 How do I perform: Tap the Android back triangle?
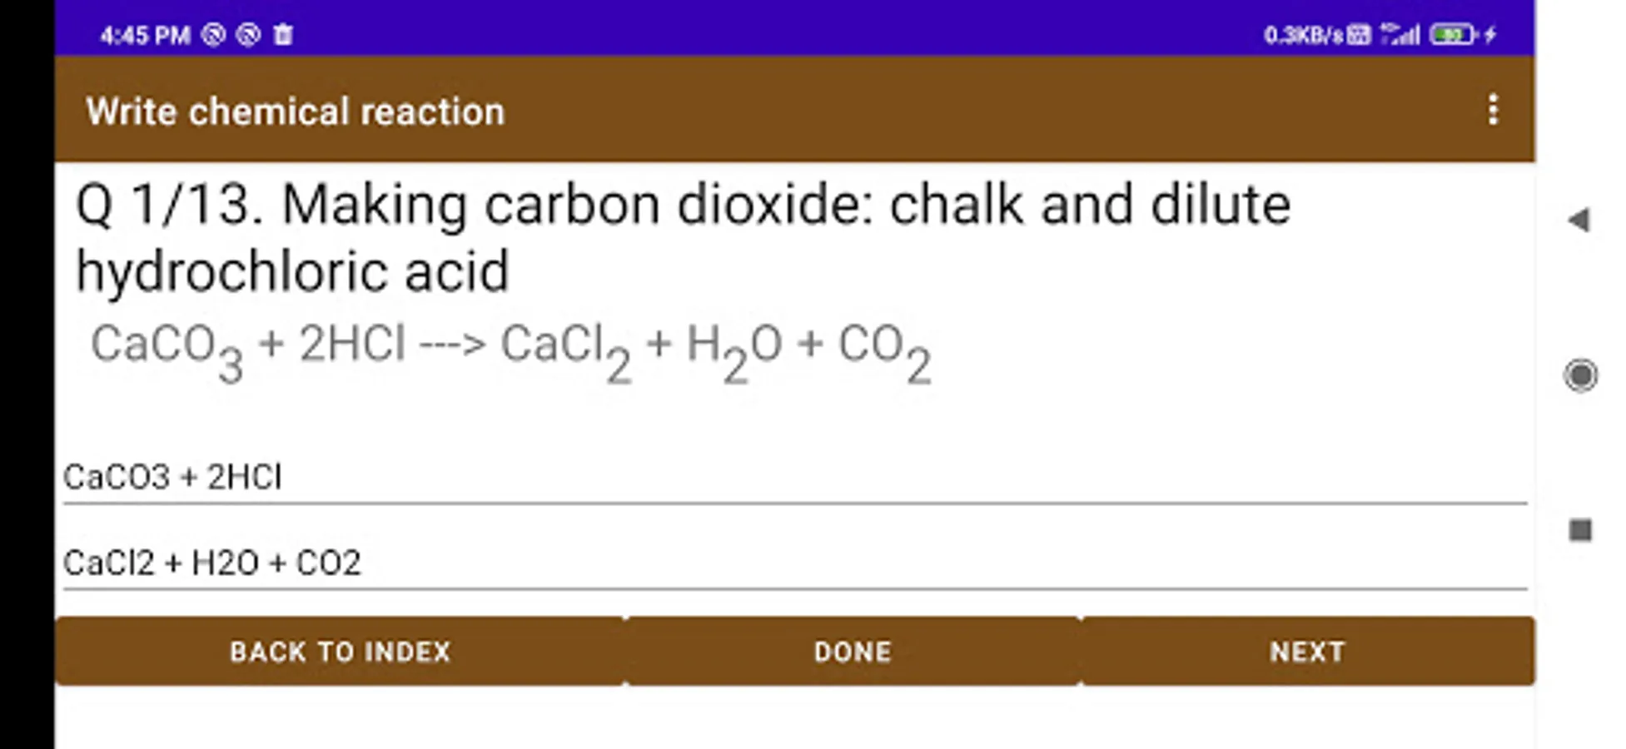coord(1579,221)
